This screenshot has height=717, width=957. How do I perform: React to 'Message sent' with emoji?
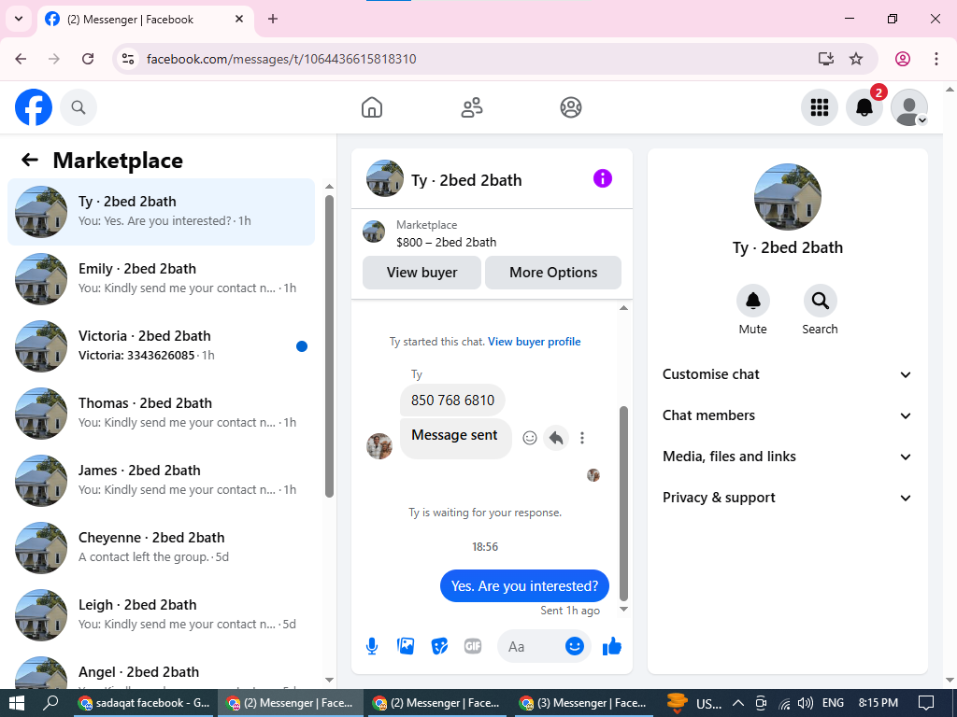pyautogui.click(x=530, y=438)
